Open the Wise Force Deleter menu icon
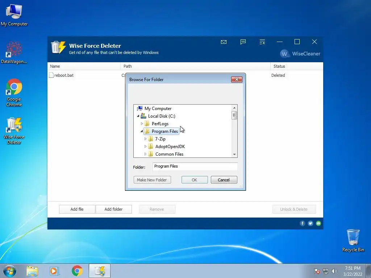Viewport: 371px width, 278px height. point(262,42)
